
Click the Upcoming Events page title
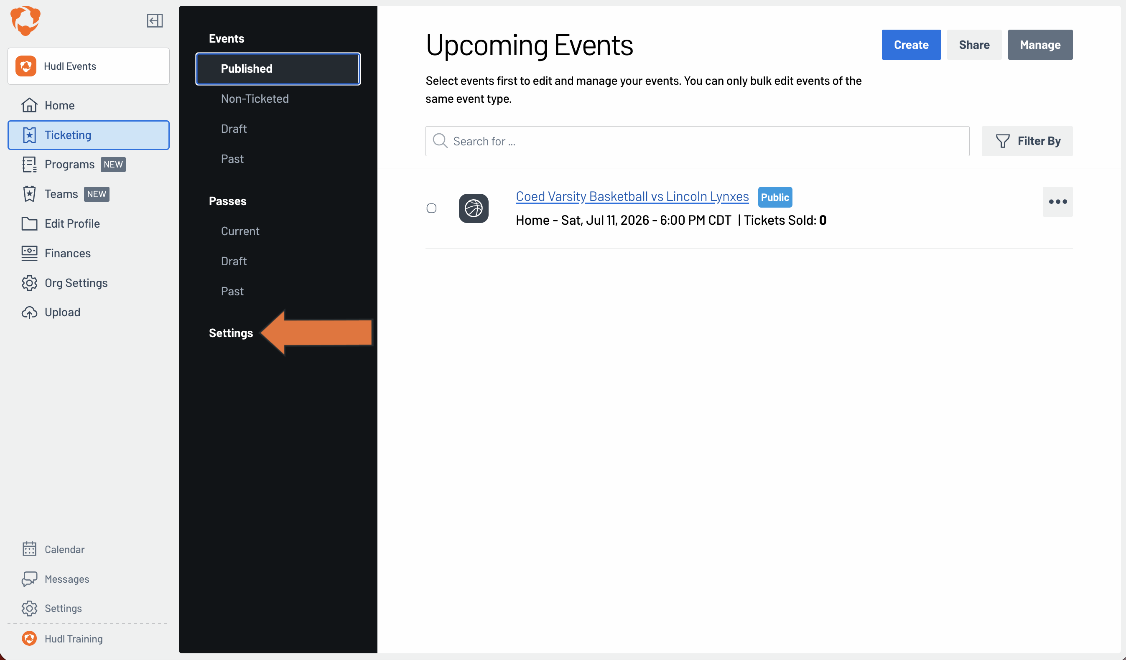point(530,45)
